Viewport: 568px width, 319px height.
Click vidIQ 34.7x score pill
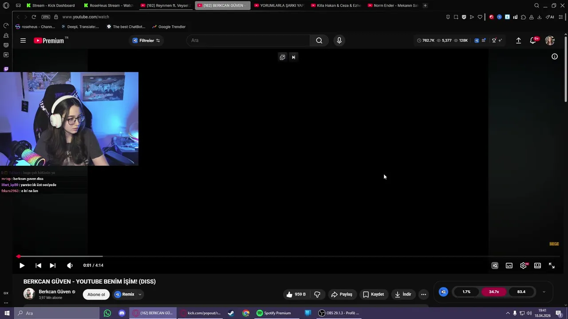(x=494, y=292)
